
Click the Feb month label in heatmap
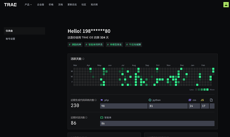coord(203,65)
